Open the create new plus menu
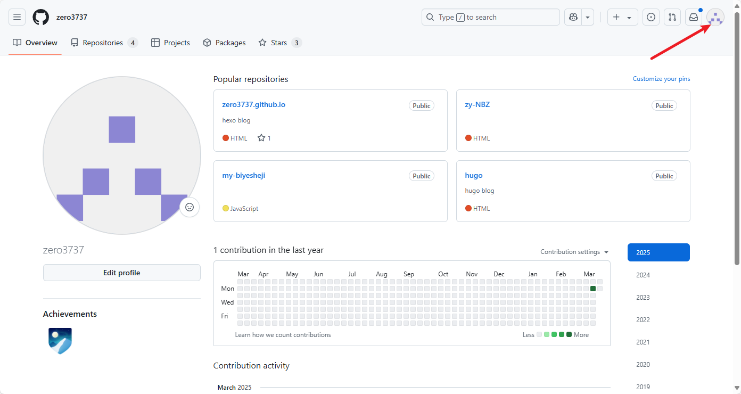This screenshot has width=741, height=394. click(x=622, y=17)
